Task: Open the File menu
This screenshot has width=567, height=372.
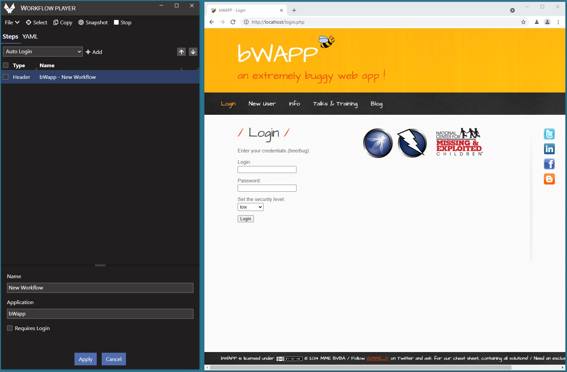Action: [x=12, y=22]
